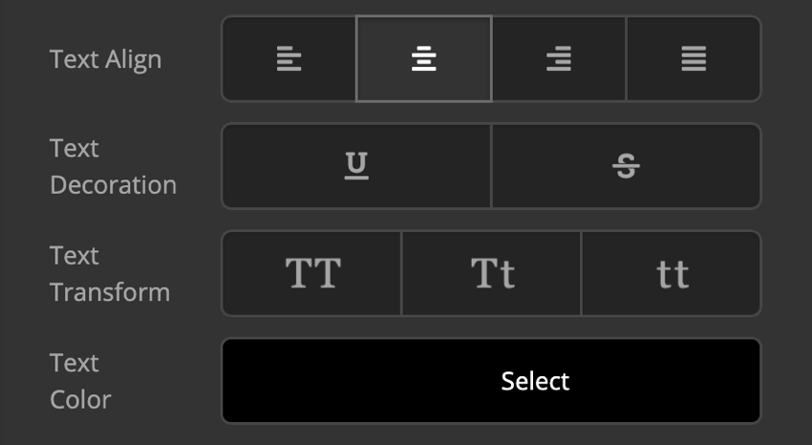The image size is (812, 445).
Task: Align text to the right
Action: [559, 59]
